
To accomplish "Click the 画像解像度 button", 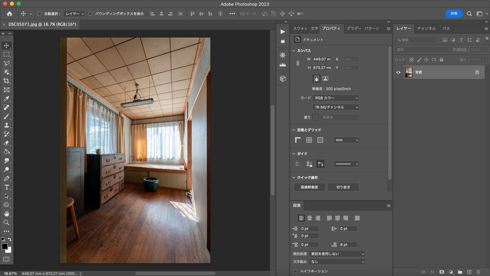I will [x=310, y=187].
